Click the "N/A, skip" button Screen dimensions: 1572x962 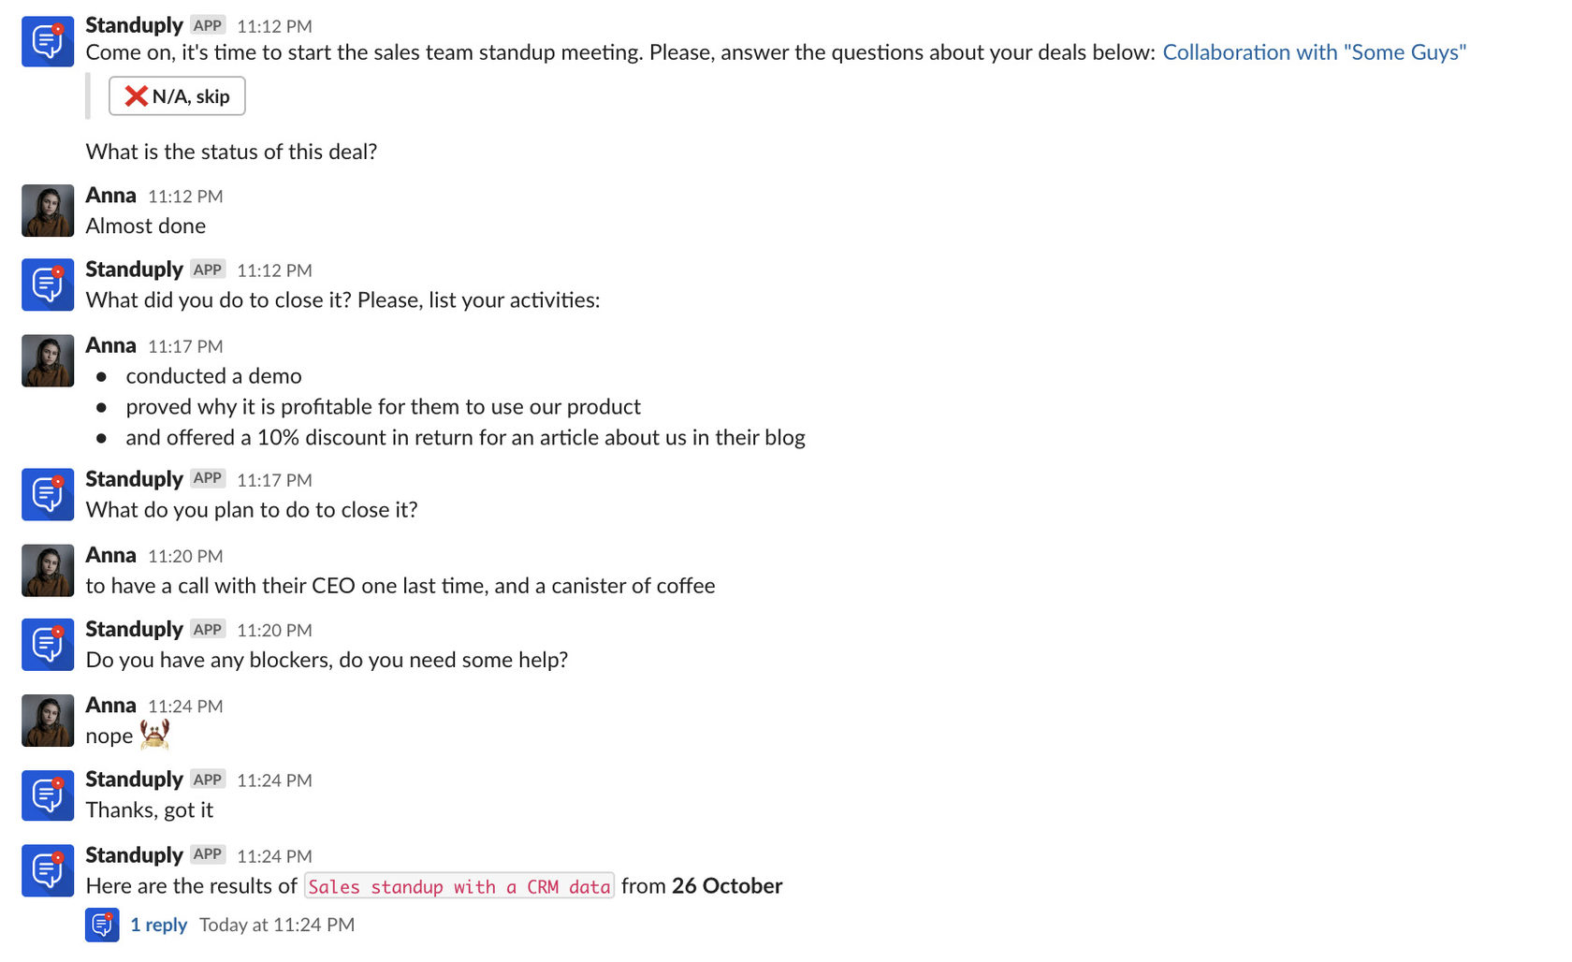(177, 96)
